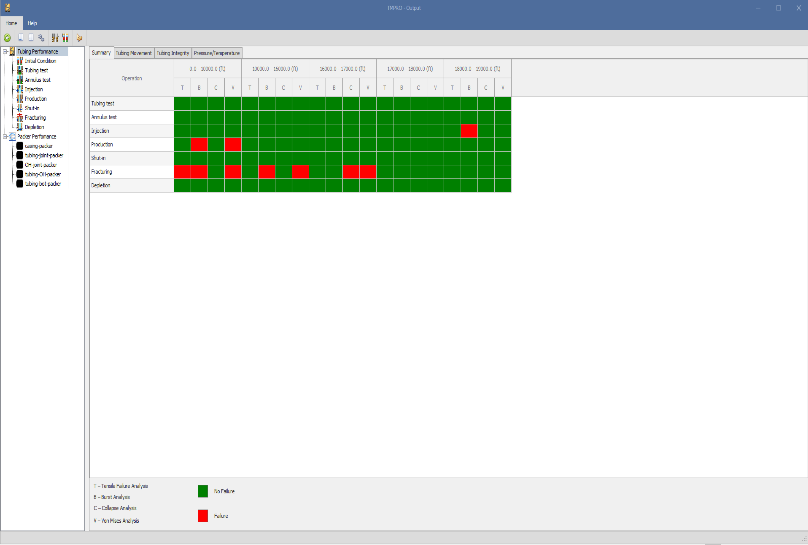Switch to the Tubing Integrity tab
This screenshot has height=545, width=808.
click(x=173, y=53)
